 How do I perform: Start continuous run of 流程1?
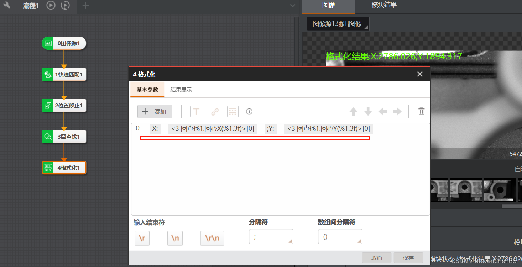(x=65, y=5)
